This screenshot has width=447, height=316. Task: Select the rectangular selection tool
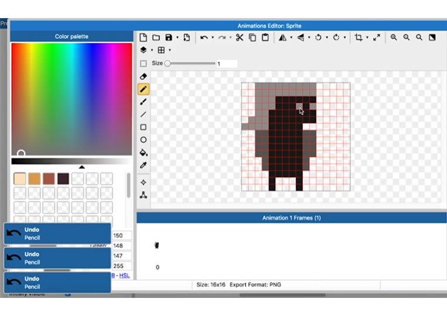click(x=144, y=63)
